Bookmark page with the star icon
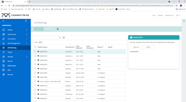The height and width of the screenshot is (102, 186). [176, 6]
